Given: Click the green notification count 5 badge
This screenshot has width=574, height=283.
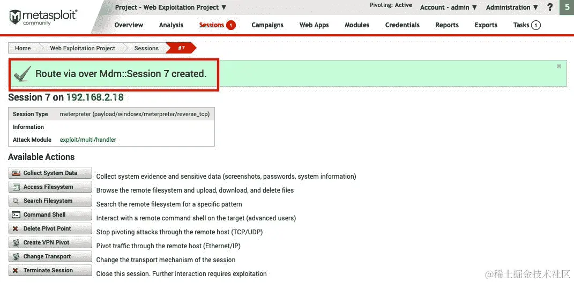Looking at the screenshot, I should click(x=567, y=7).
